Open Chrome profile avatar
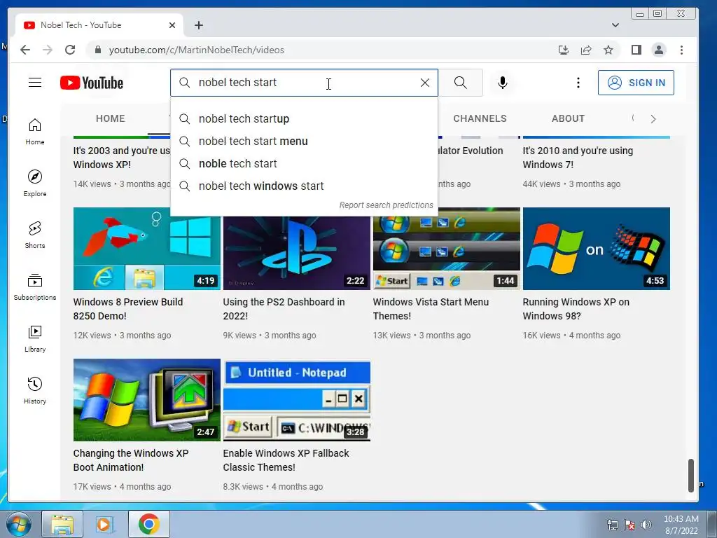The width and height of the screenshot is (717, 538). pyautogui.click(x=658, y=50)
